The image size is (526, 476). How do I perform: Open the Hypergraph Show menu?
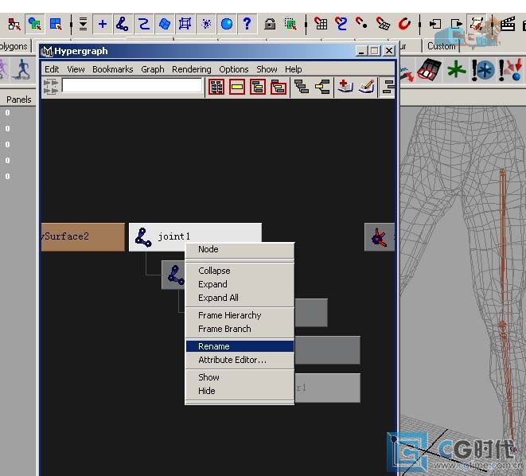click(267, 69)
